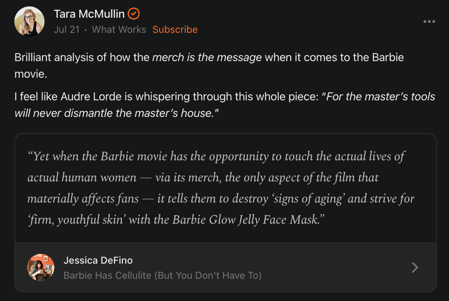Subscribe to What Works
The width and height of the screenshot is (449, 301).
coord(175,29)
